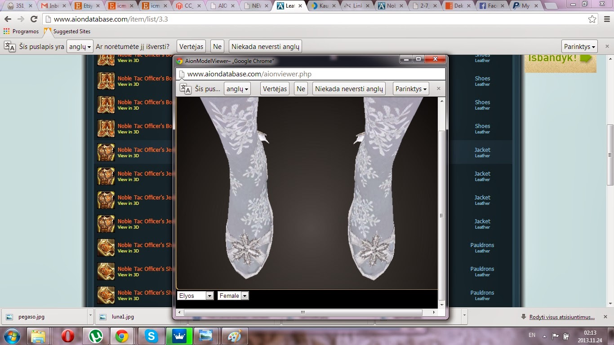Click Vertėjas button in AionModelViewer popup
Viewport: 614px width, 345px height.
coord(275,88)
